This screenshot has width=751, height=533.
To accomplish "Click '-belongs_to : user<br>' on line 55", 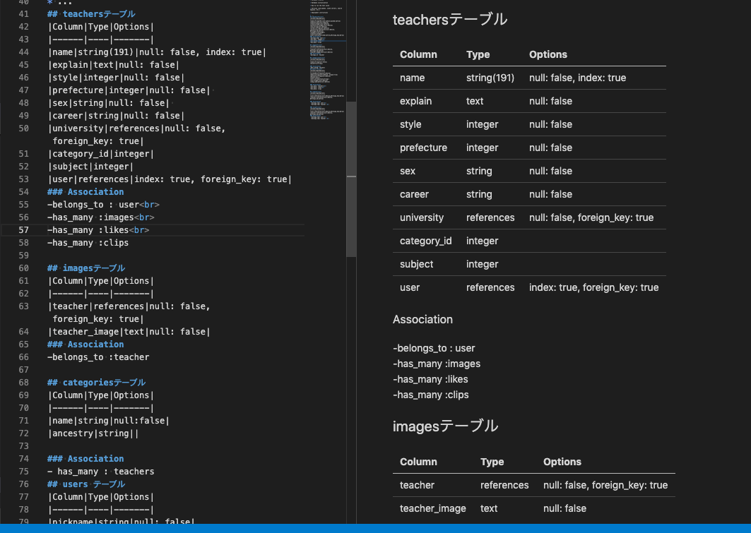I will pos(103,204).
